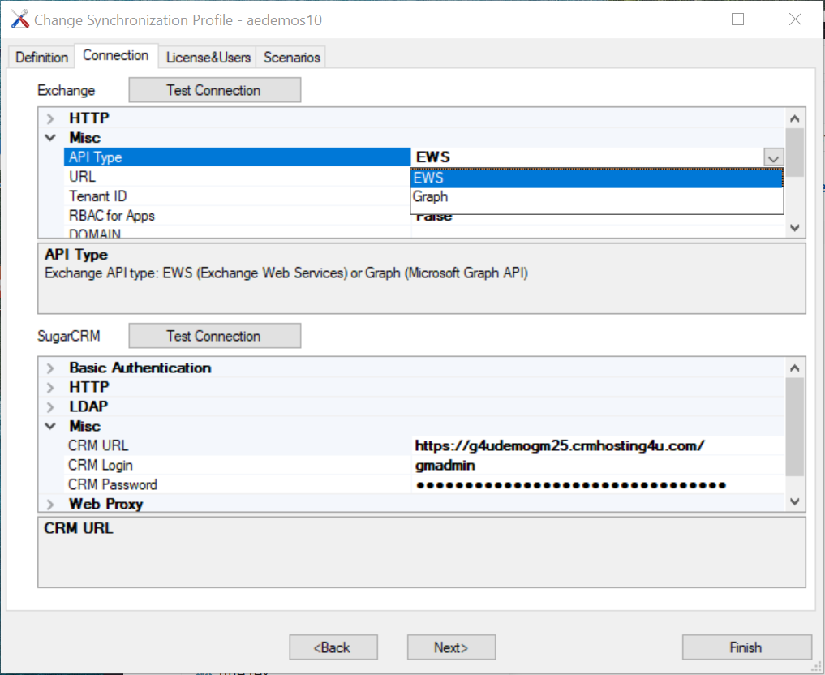Click the SugarCRM grid scrollbar thumb
Screen dimensions: 825x675
tap(794, 427)
